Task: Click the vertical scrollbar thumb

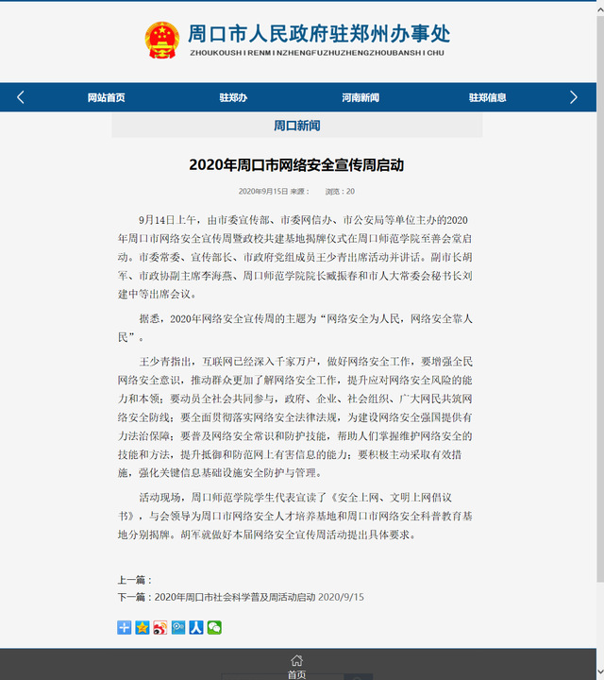Action: pyautogui.click(x=600, y=299)
